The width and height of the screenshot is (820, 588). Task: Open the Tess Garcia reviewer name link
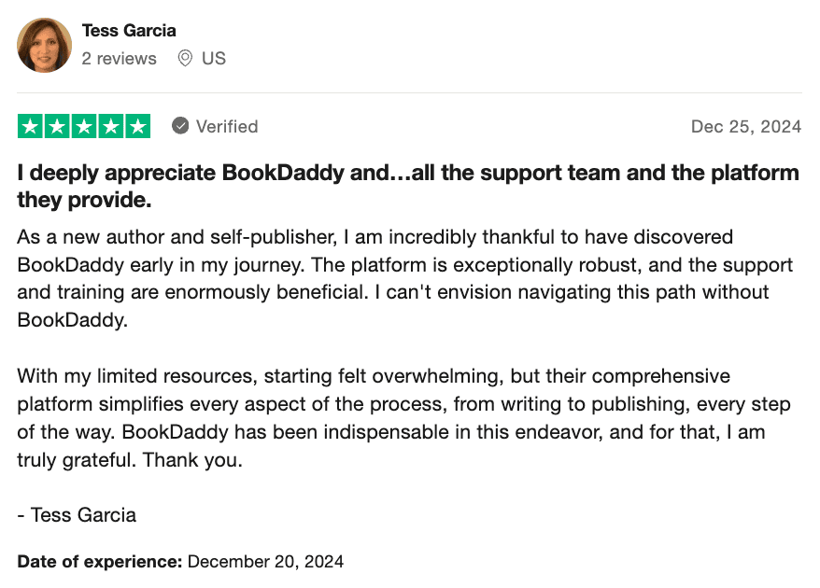pos(128,31)
